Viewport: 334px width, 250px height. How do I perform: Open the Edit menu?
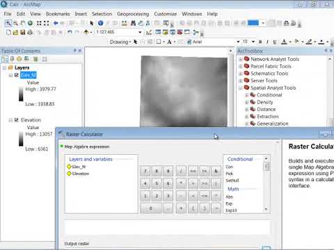tap(21, 14)
